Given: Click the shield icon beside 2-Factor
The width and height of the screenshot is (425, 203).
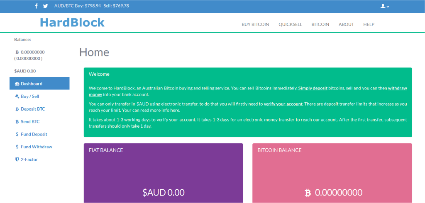Looking at the screenshot, I should (17, 159).
